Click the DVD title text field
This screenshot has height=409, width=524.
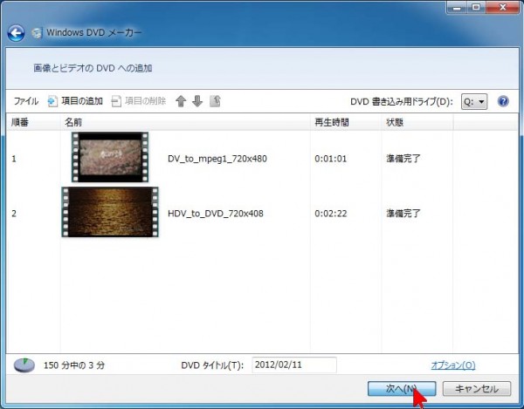(293, 365)
